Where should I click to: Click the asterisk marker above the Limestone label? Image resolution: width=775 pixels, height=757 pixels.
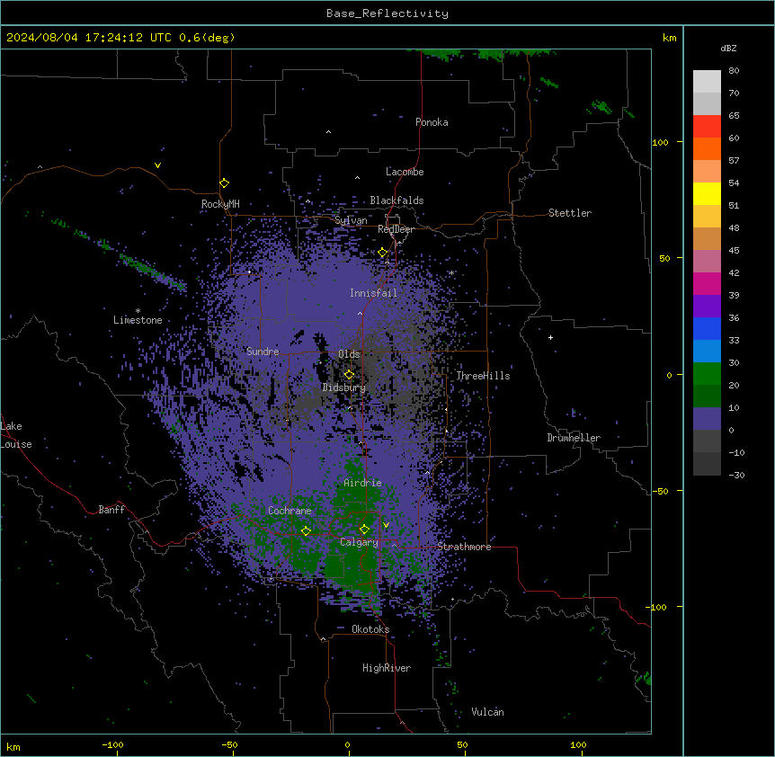click(138, 311)
